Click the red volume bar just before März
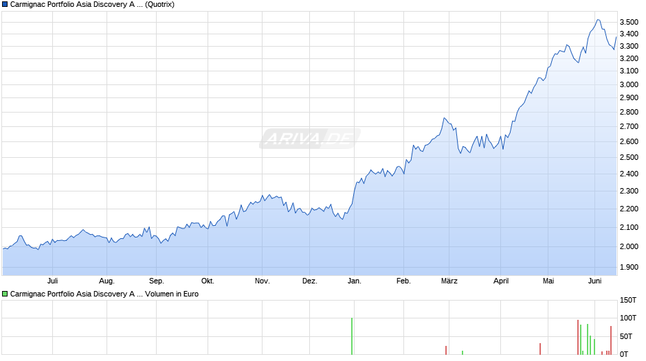Screen dimensions: 646x361 click(446, 350)
